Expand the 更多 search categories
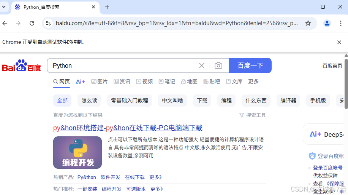This screenshot has width=348, height=195. click(253, 82)
